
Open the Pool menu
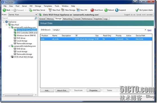click(17, 6)
